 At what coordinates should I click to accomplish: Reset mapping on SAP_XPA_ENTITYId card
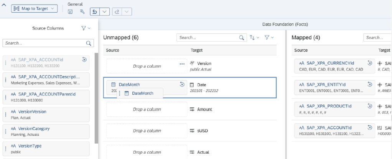tap(370, 84)
